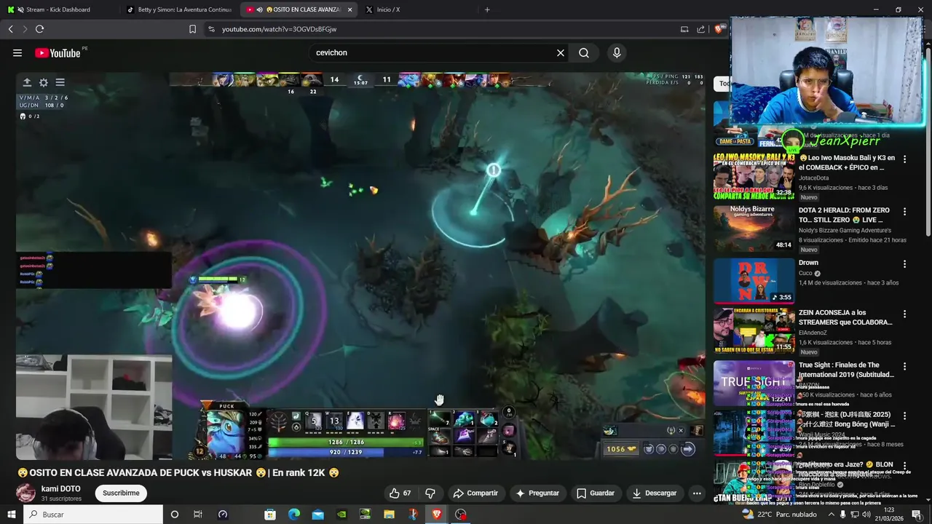View site information next to the URL
Screen dimensions: 932x524
[x=211, y=29]
